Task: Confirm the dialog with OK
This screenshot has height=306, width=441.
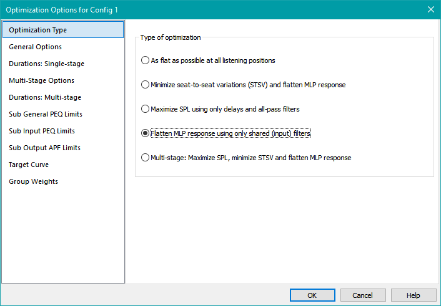Action: 312,295
